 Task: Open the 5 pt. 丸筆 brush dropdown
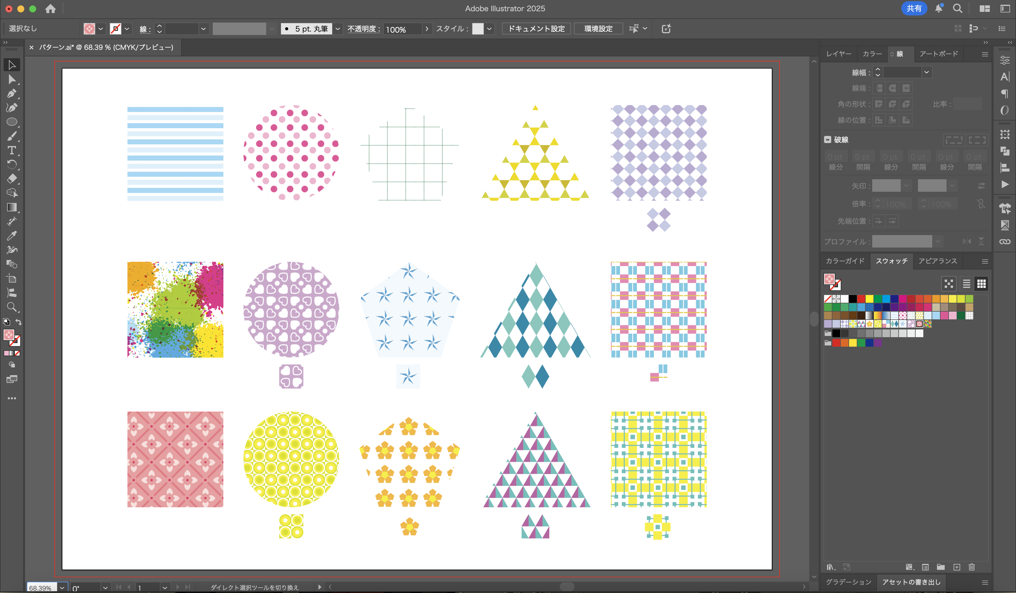[x=338, y=28]
